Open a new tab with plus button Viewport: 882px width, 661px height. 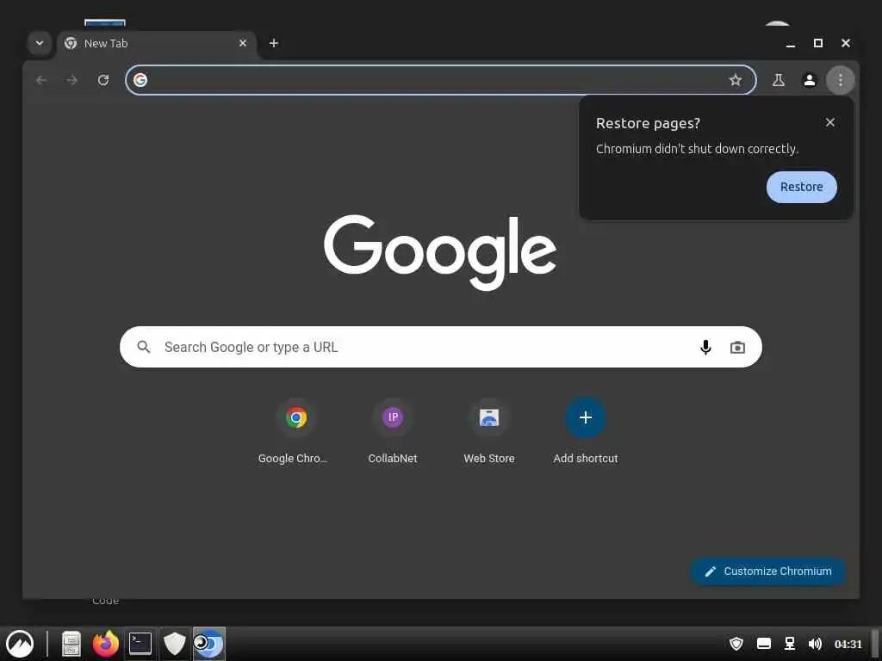[274, 43]
